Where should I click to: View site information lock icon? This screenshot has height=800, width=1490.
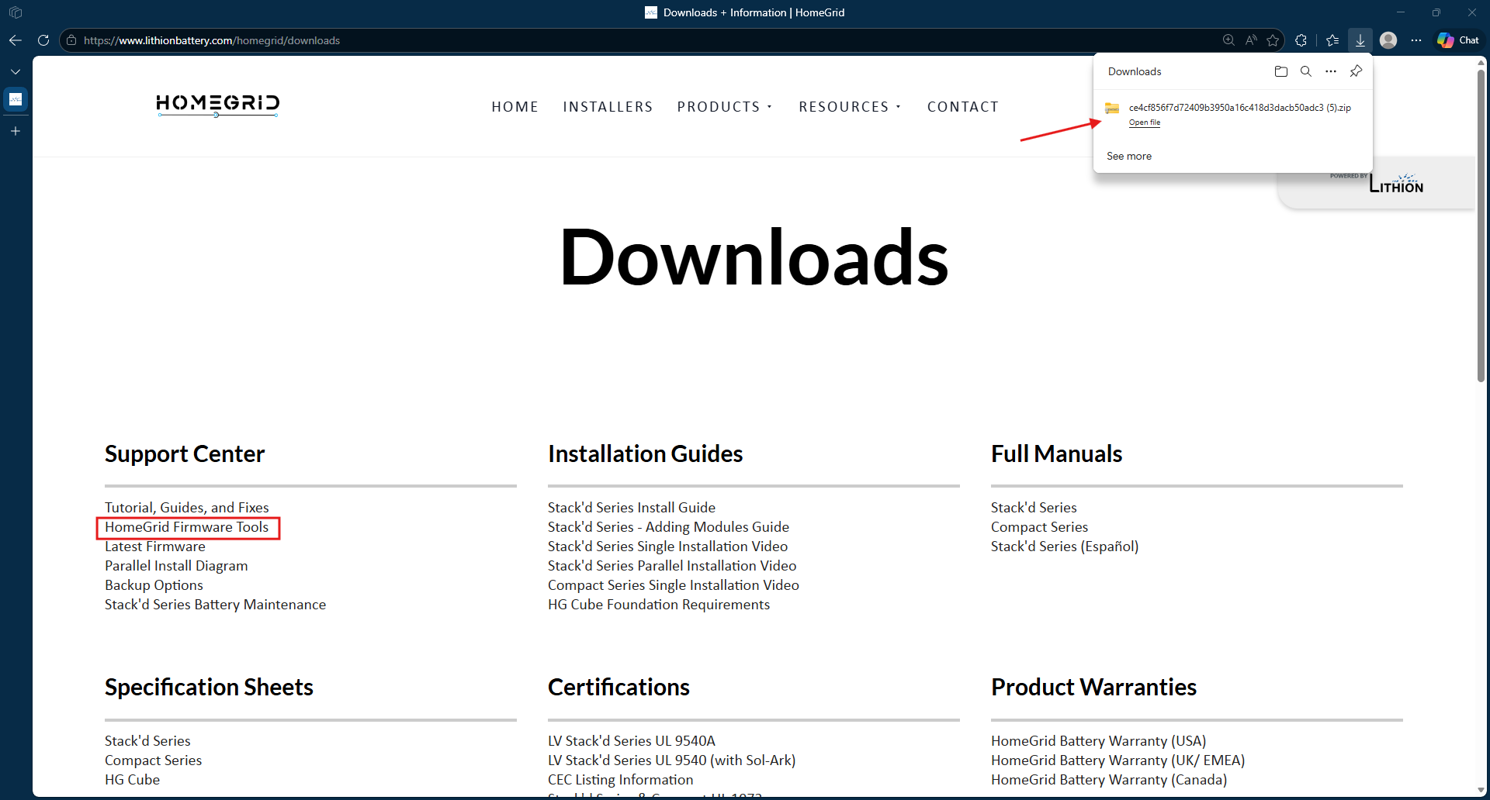(71, 40)
